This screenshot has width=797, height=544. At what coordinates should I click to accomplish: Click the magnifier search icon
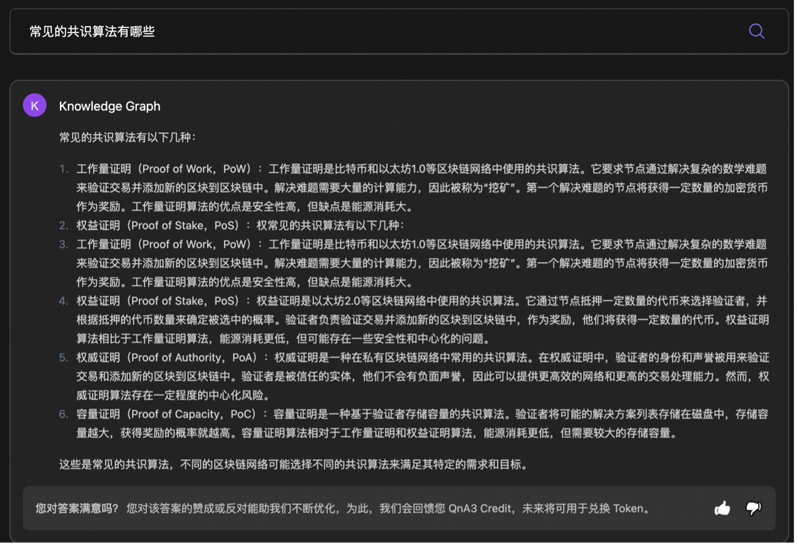tap(756, 31)
